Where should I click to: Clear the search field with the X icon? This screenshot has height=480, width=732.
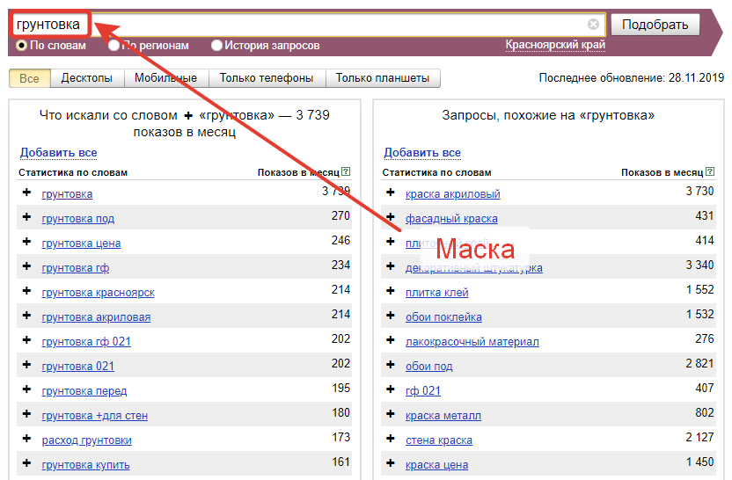coord(593,25)
